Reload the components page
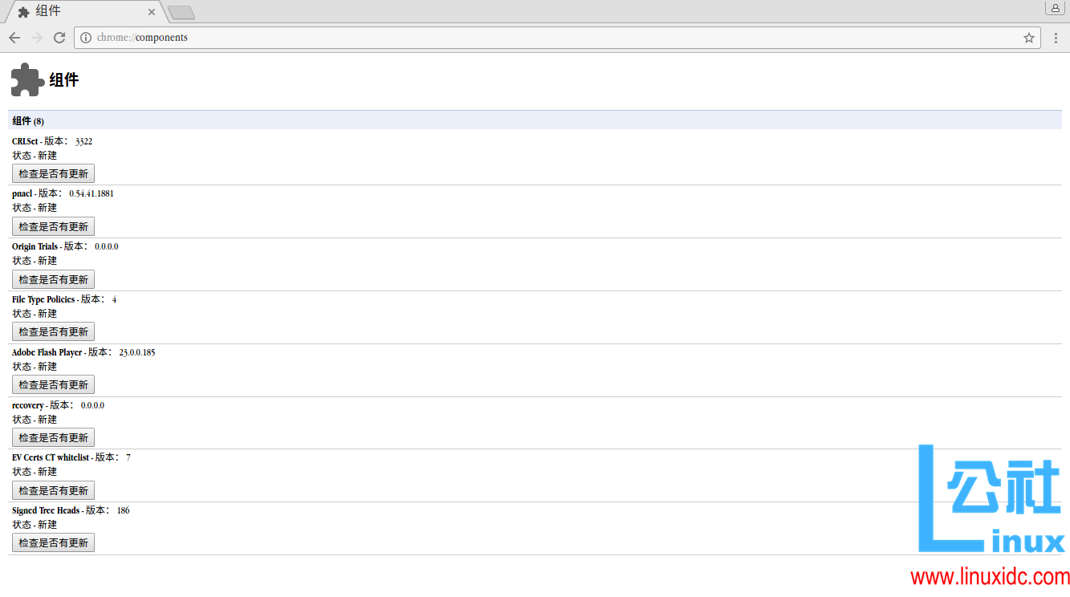This screenshot has height=597, width=1070. (x=59, y=38)
